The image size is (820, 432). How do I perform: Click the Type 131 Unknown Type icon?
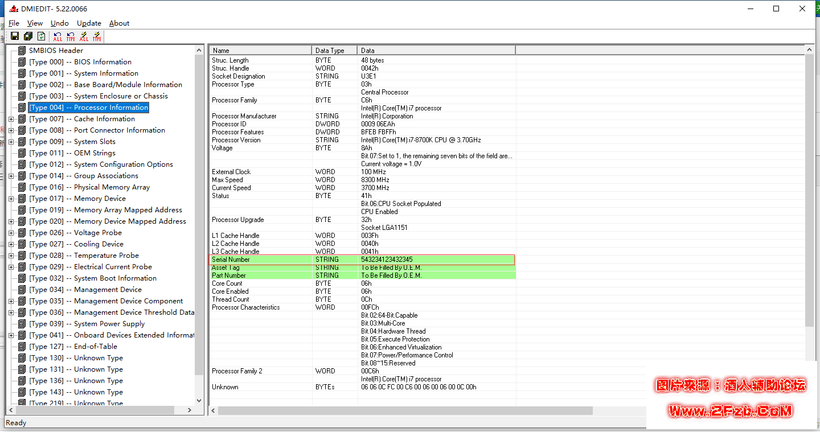click(x=22, y=369)
